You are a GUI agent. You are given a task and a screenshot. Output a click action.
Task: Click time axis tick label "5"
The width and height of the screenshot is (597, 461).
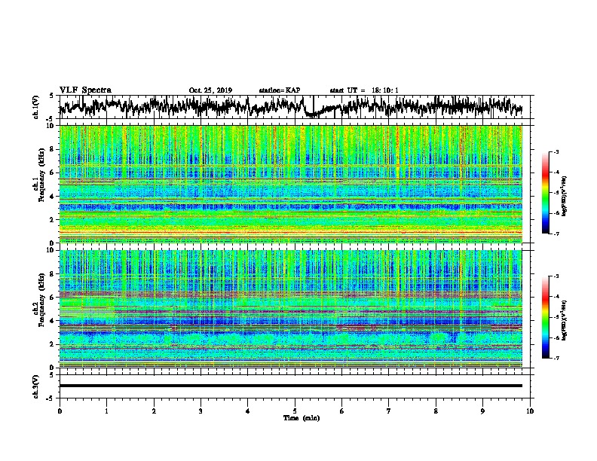click(295, 411)
